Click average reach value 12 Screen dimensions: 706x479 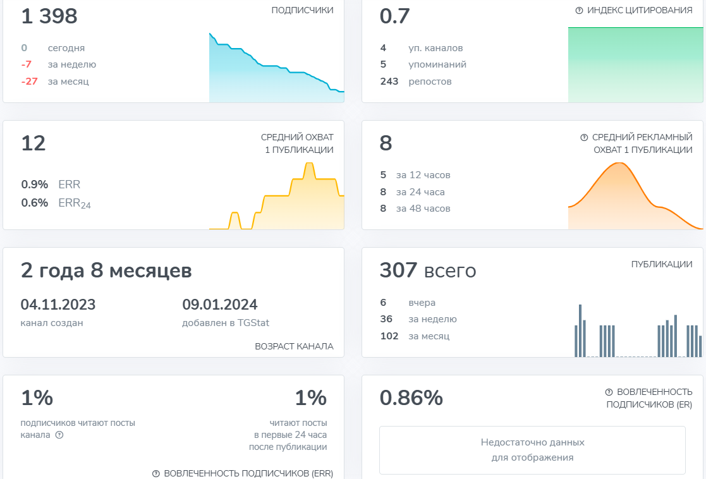click(x=33, y=143)
